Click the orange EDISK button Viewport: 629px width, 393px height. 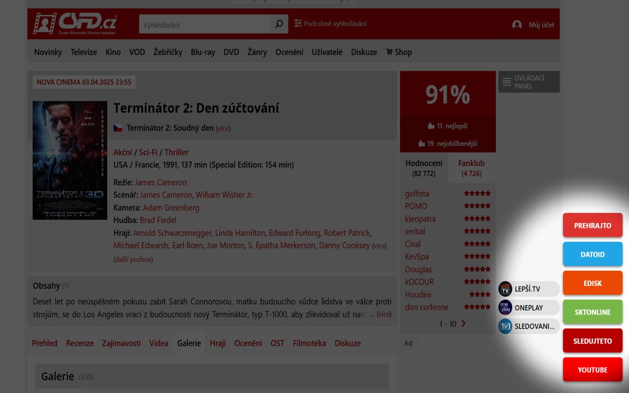[593, 283]
